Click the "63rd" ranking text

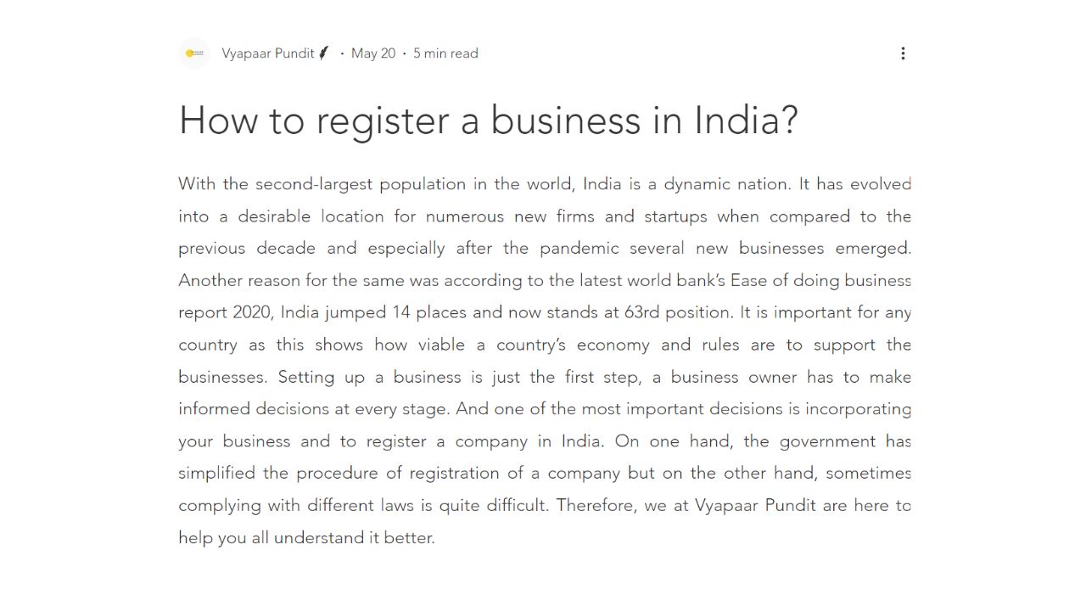(x=641, y=312)
